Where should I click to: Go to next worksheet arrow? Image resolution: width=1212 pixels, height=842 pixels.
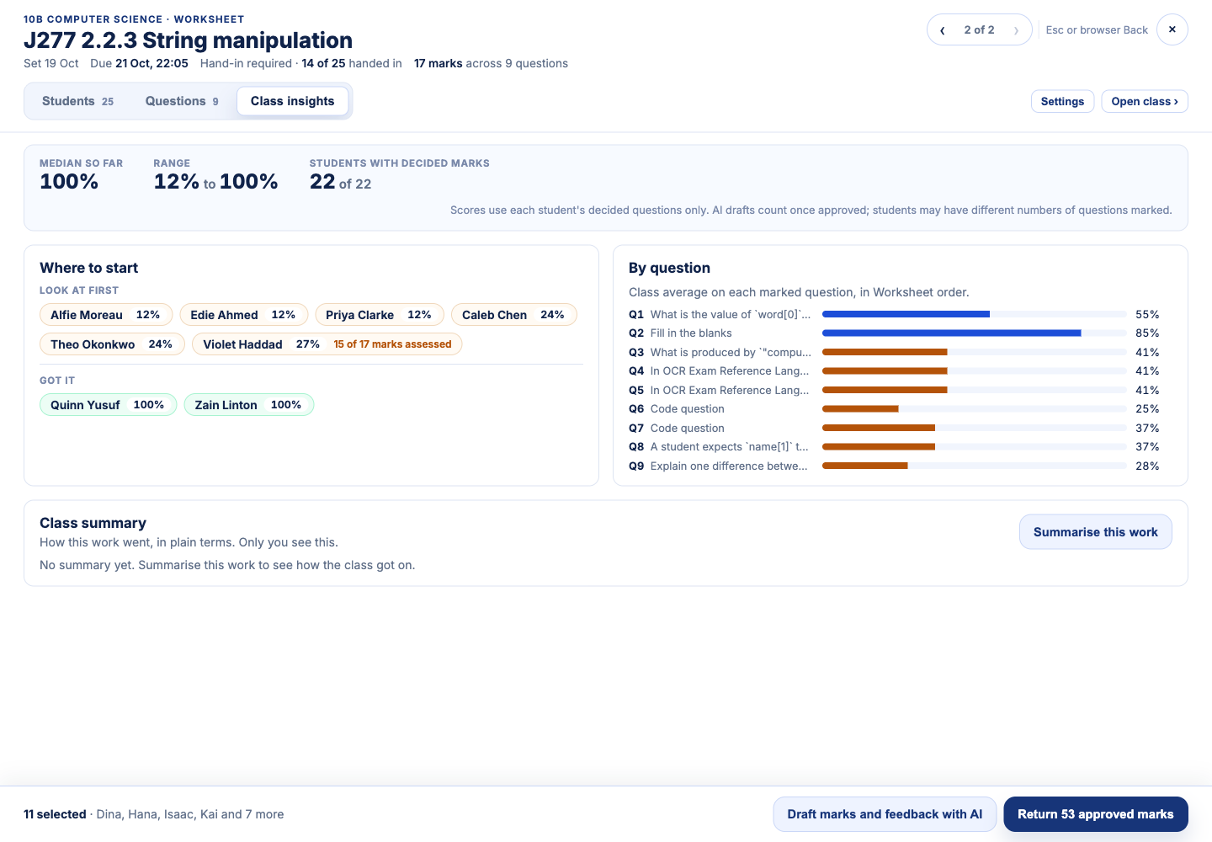click(1016, 30)
